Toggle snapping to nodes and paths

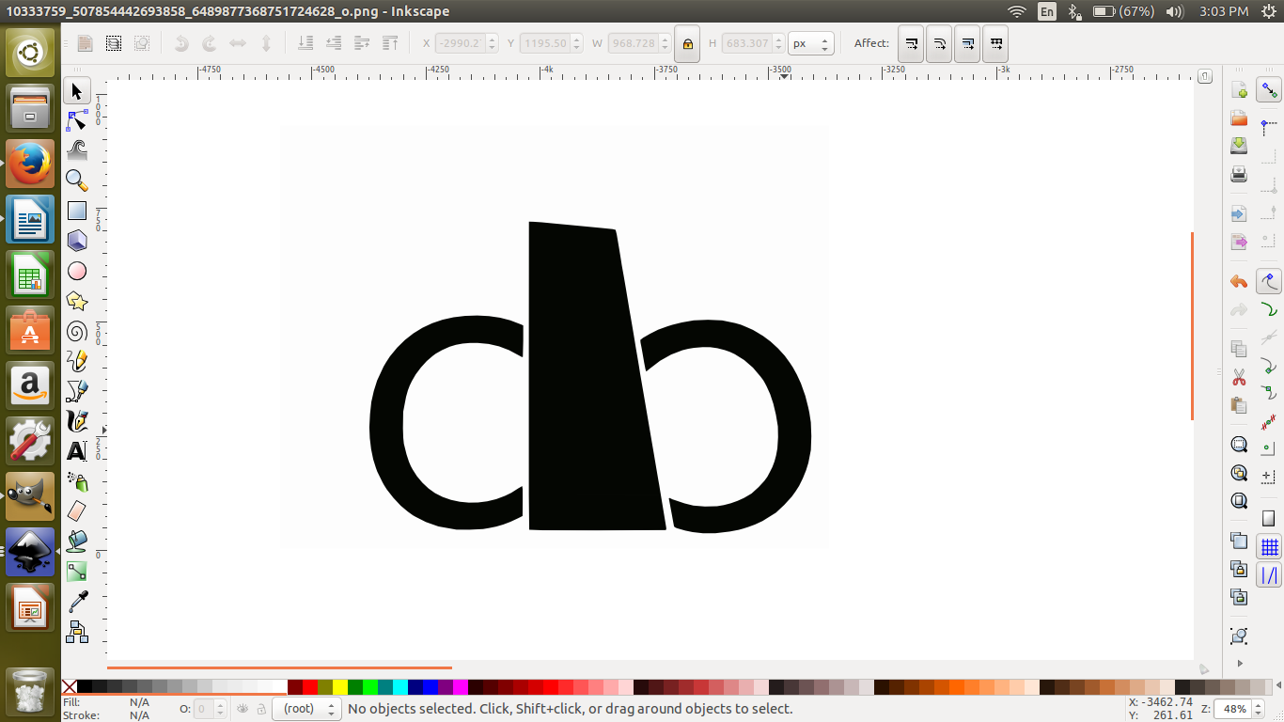point(1270,280)
